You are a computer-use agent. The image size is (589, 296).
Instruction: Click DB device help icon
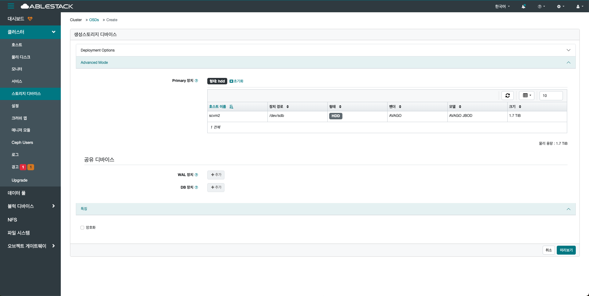click(196, 187)
